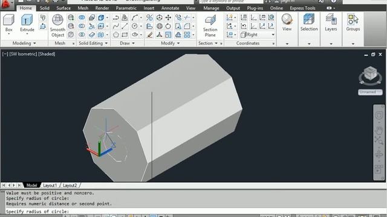387x217 pixels.
Task: Open the Render ribbon tab
Action: click(102, 8)
